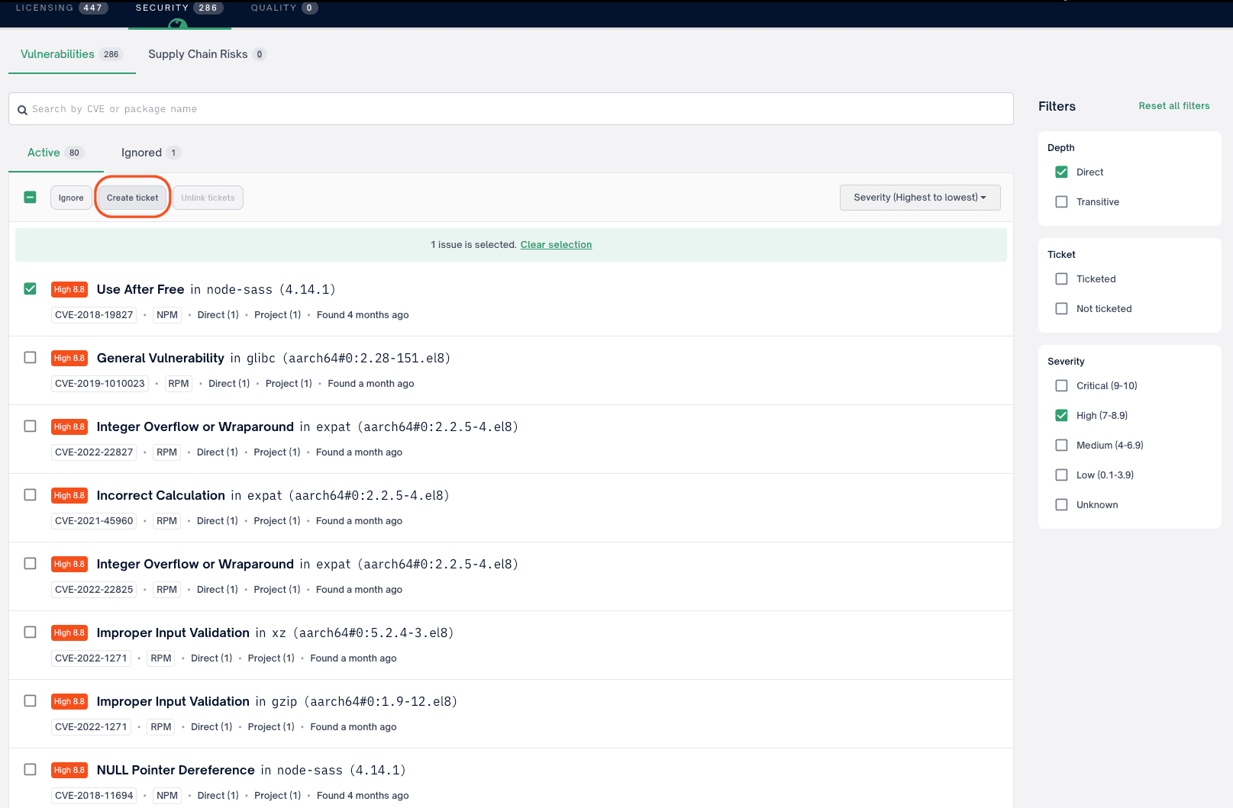Select checkbox for CVE-2022-22825 issue
This screenshot has width=1233, height=808.
pos(30,563)
